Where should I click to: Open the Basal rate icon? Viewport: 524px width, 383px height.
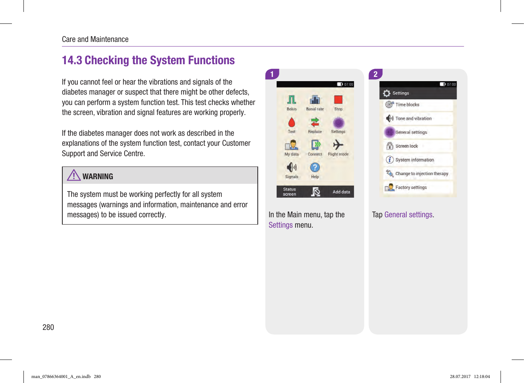click(315, 100)
